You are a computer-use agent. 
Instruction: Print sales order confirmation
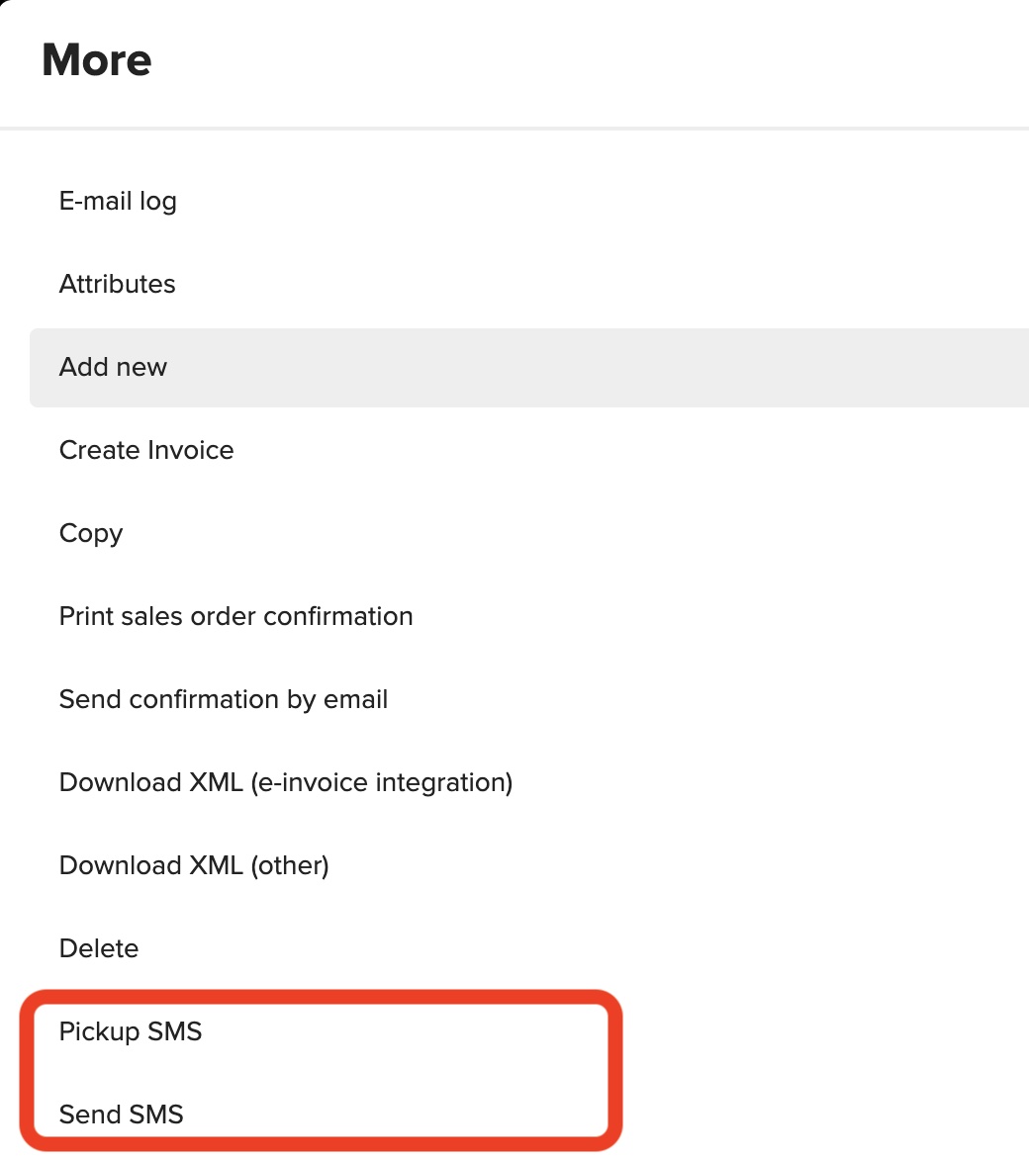235,616
